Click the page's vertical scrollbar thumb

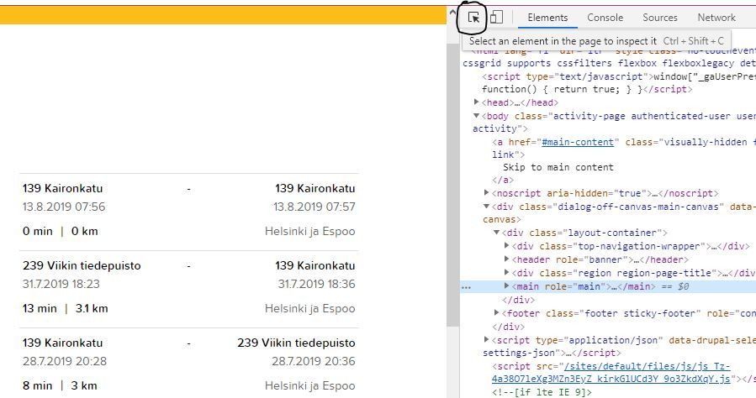452,186
